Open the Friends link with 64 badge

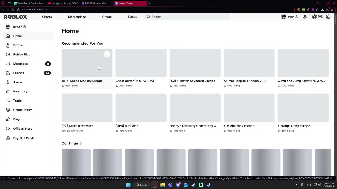28,73
